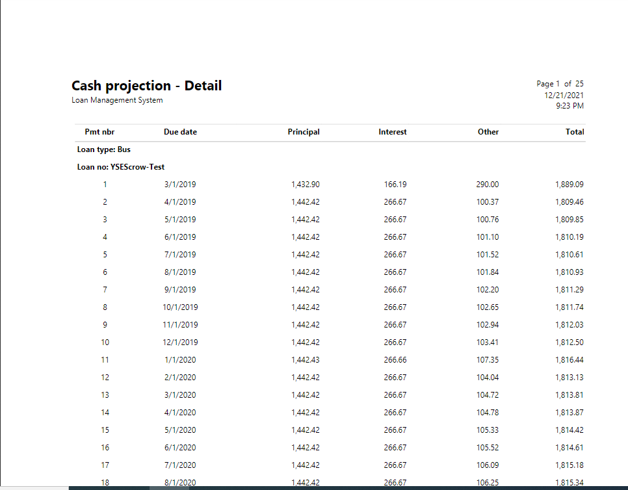Select payment number 18 row
Viewport: 628px width, 490px height.
(x=105, y=482)
